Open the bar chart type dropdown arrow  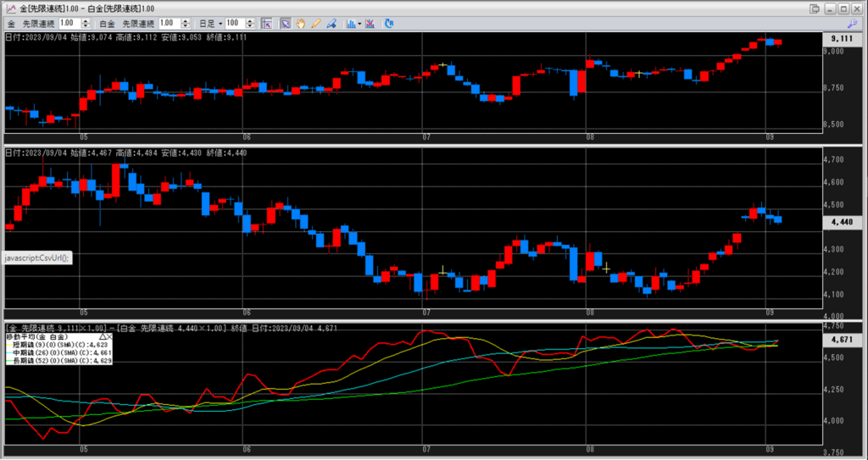(x=360, y=23)
